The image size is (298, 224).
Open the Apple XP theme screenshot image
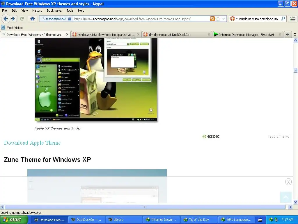[96, 80]
